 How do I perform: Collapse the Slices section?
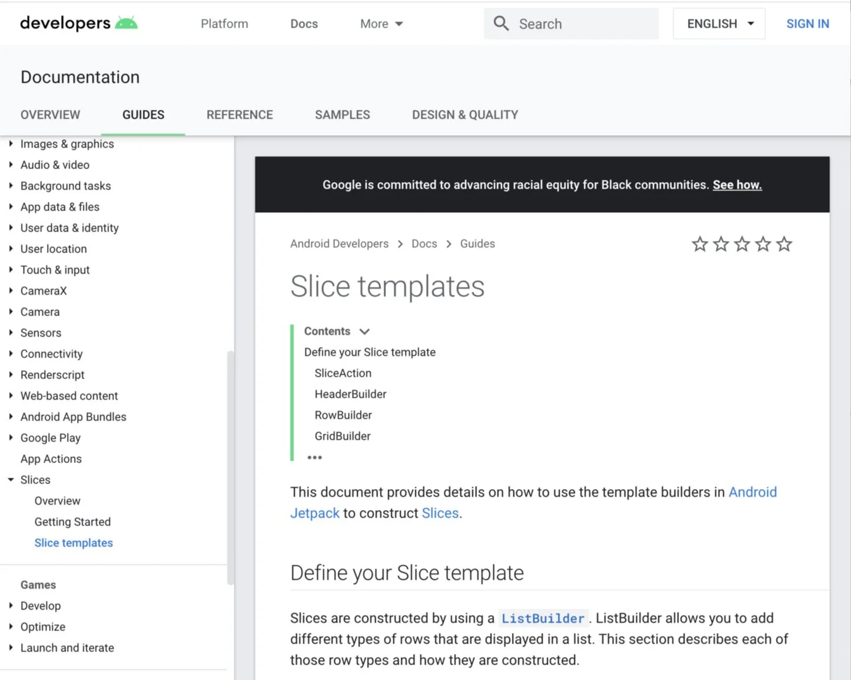(x=11, y=480)
